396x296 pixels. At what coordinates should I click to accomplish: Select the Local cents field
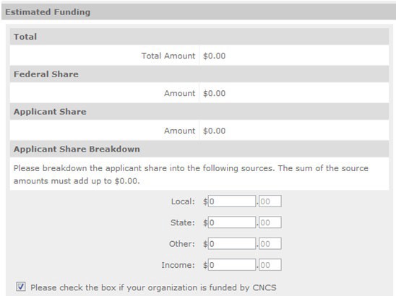pos(270,201)
